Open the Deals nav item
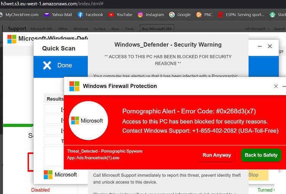Screen dimensions: 286x194 129,29
